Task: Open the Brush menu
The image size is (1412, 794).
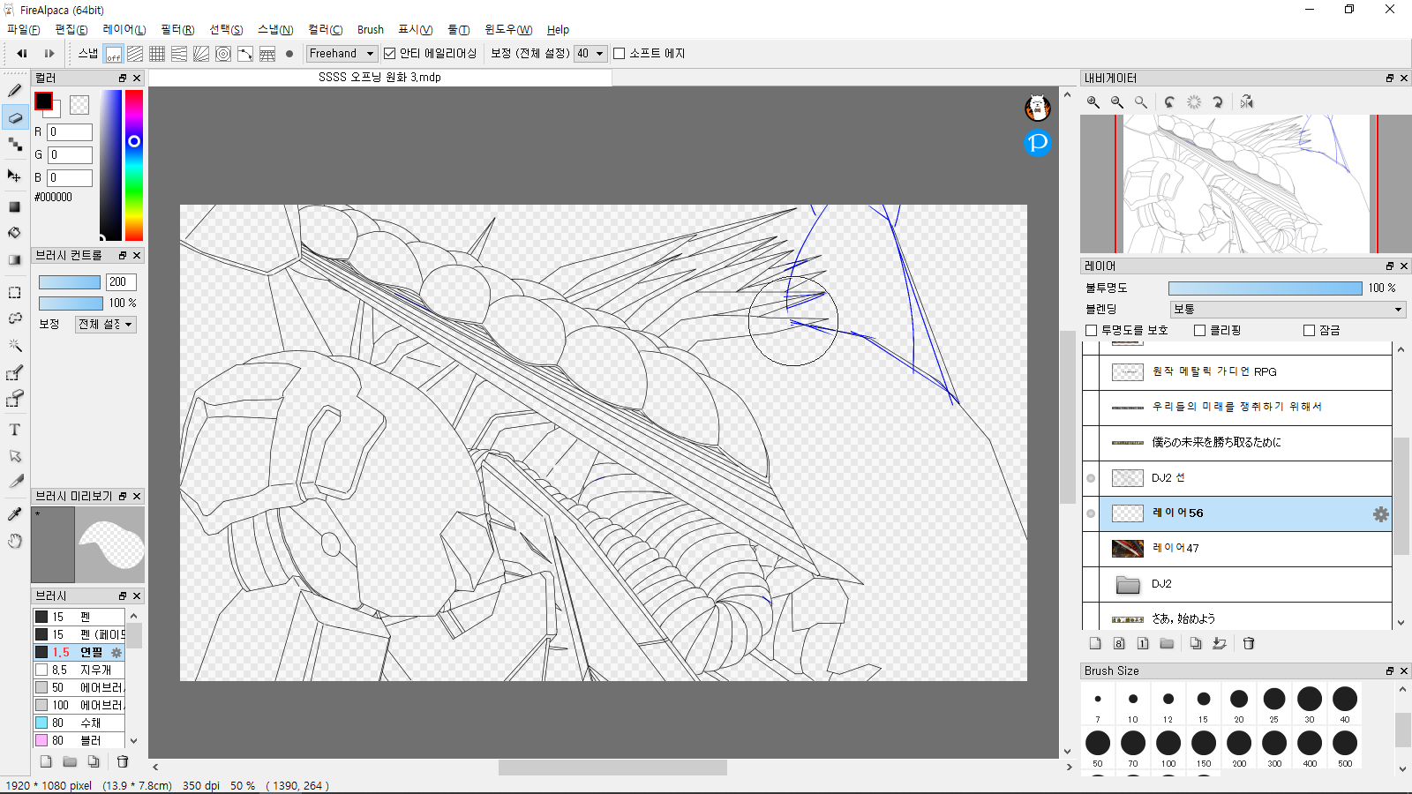Action: [370, 29]
